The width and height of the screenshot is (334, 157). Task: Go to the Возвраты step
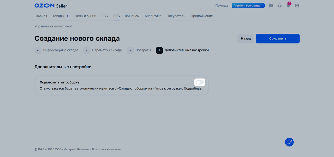point(143,50)
